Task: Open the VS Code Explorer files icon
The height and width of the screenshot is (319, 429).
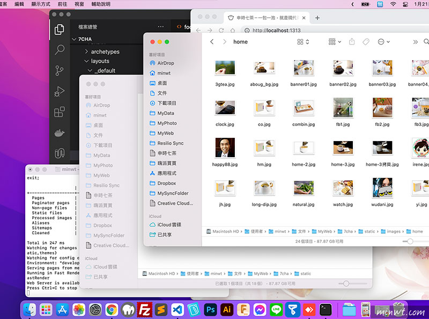Action: (x=59, y=29)
